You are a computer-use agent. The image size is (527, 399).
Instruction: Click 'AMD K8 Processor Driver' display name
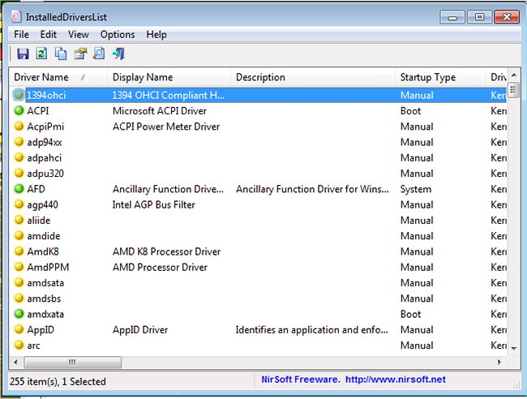pos(166,251)
